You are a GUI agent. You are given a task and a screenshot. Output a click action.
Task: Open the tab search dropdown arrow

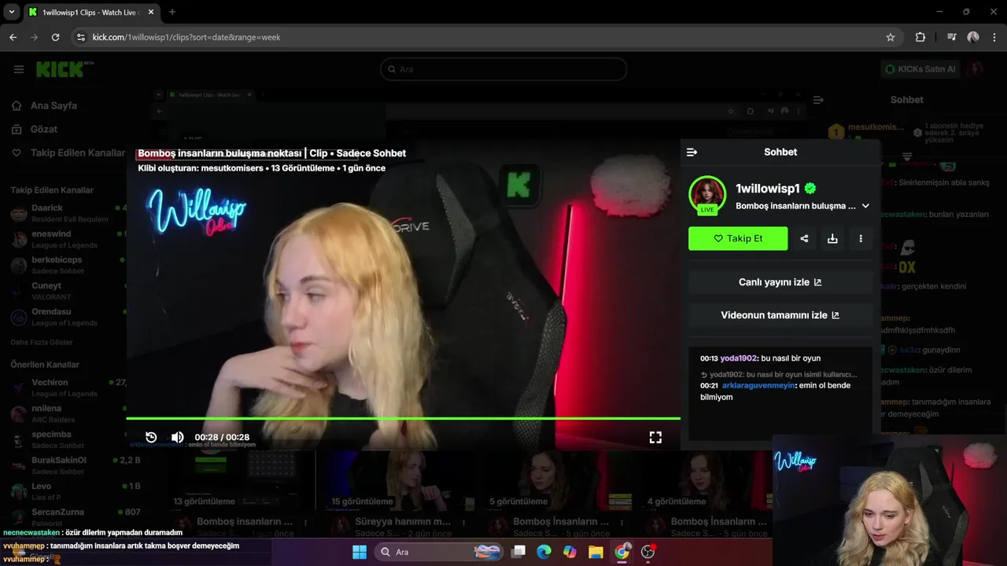11,12
